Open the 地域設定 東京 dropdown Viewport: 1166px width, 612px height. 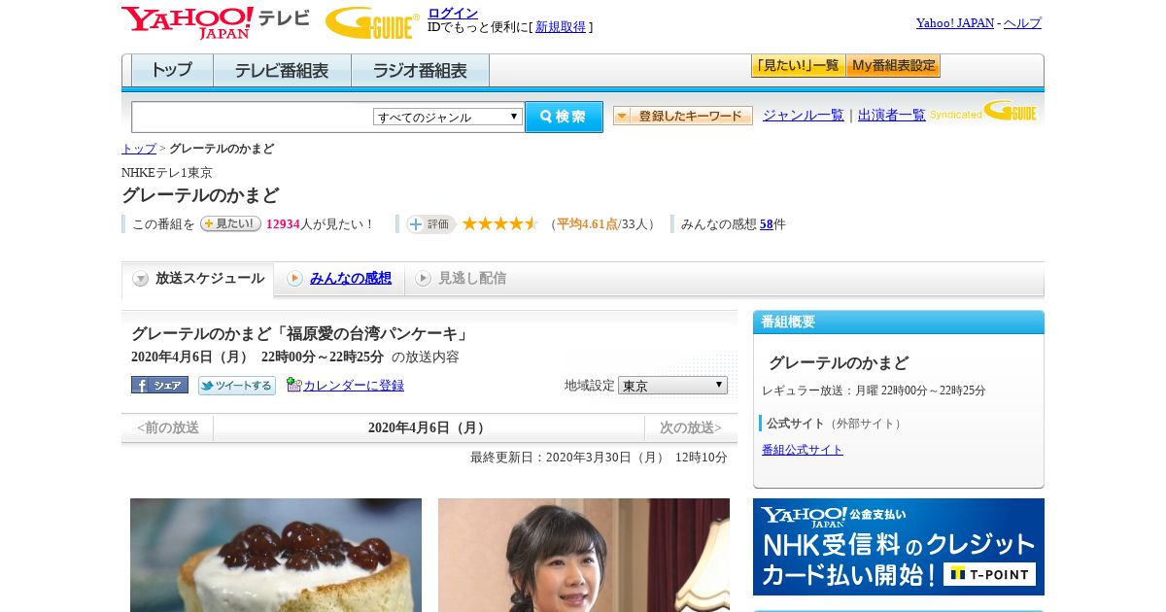point(672,385)
